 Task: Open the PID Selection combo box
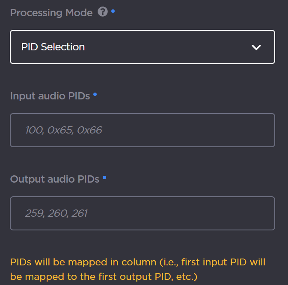click(x=142, y=47)
